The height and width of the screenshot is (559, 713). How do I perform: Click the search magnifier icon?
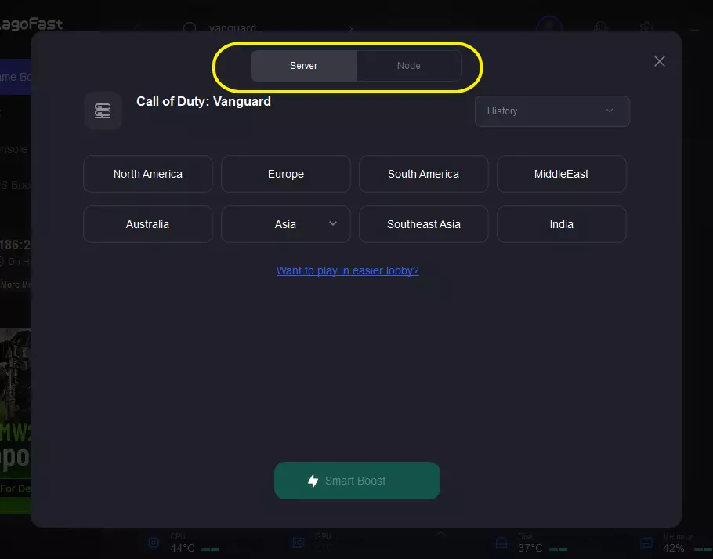pyautogui.click(x=190, y=29)
